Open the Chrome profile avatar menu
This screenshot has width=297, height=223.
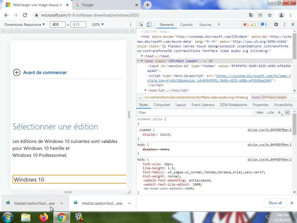point(281,15)
